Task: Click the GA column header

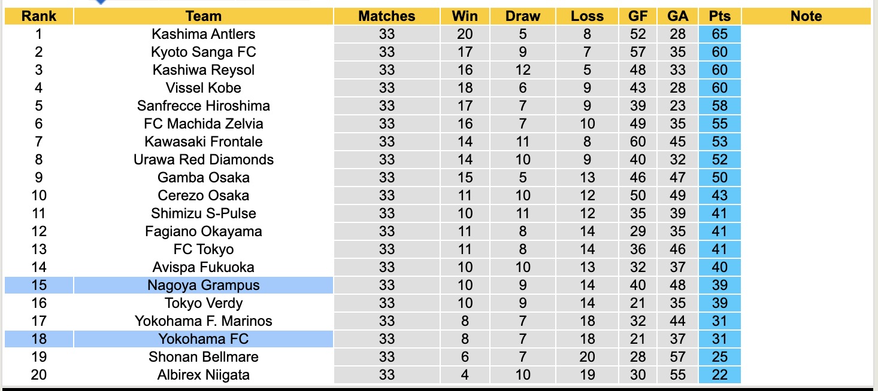Action: [677, 16]
